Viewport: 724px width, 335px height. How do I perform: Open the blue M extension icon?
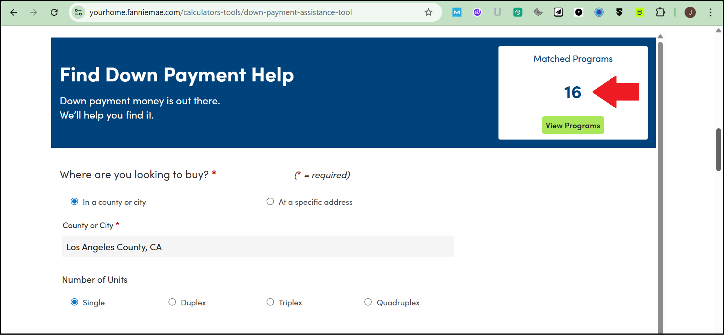coord(457,12)
